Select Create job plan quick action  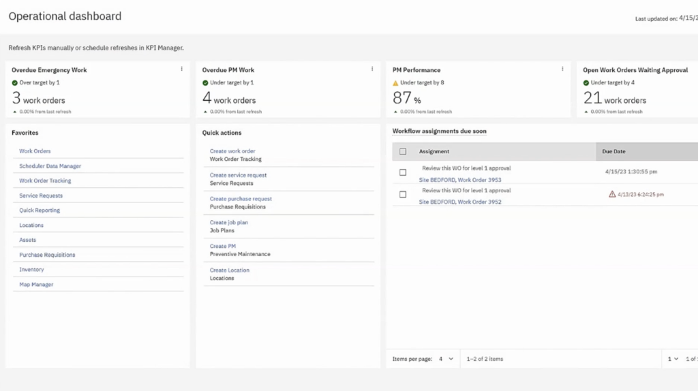tap(229, 223)
